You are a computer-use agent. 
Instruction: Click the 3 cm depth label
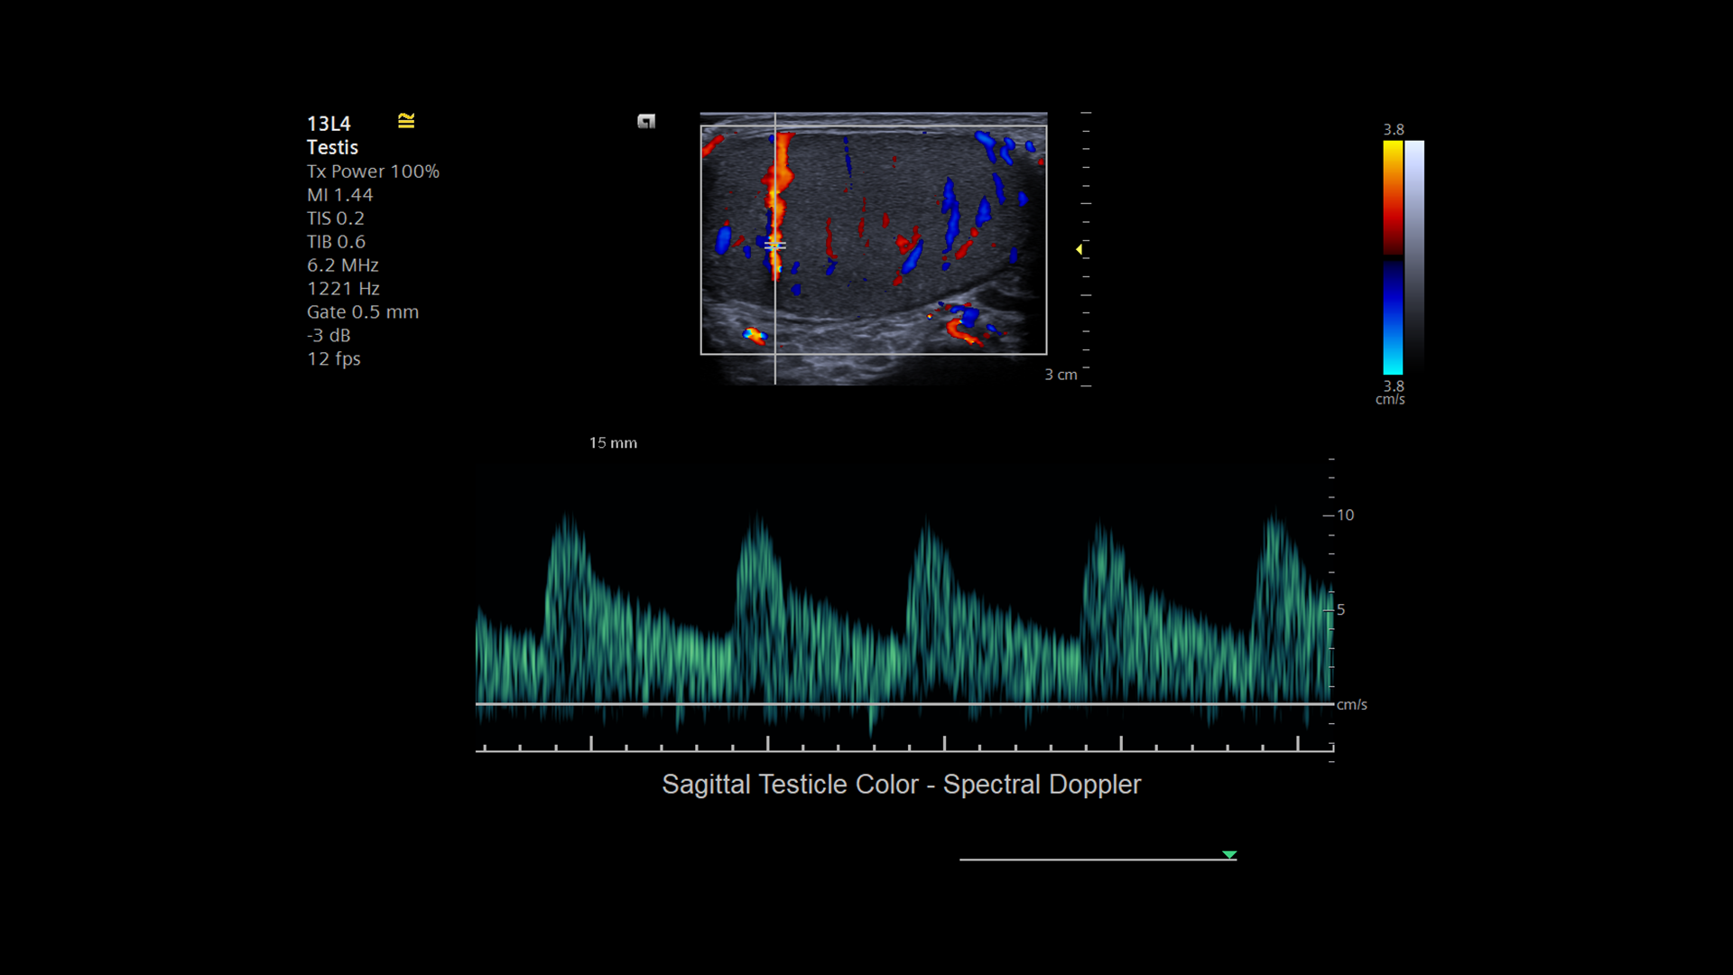1061,375
